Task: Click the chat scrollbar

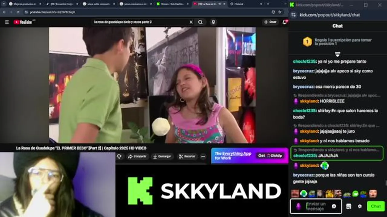Action: pyautogui.click(x=385, y=183)
